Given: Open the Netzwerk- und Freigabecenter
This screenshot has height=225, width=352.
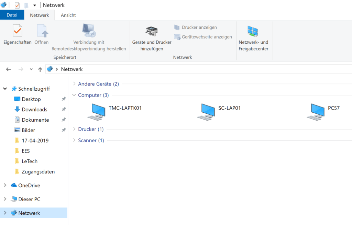Looking at the screenshot, I should click(x=254, y=34).
